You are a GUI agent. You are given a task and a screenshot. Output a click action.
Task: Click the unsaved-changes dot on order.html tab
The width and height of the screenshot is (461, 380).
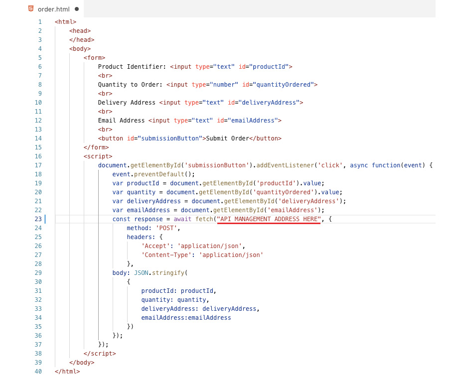[77, 9]
